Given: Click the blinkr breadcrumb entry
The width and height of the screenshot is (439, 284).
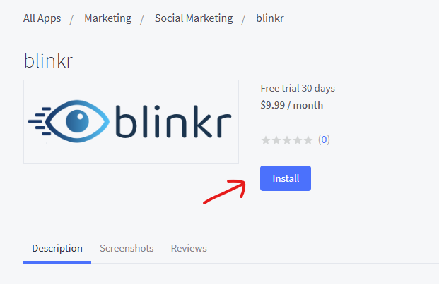Looking at the screenshot, I should (270, 18).
